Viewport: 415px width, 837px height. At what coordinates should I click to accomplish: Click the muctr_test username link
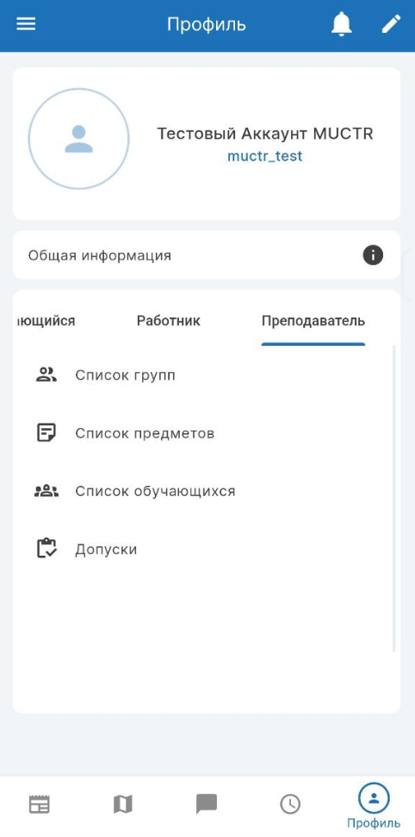265,156
